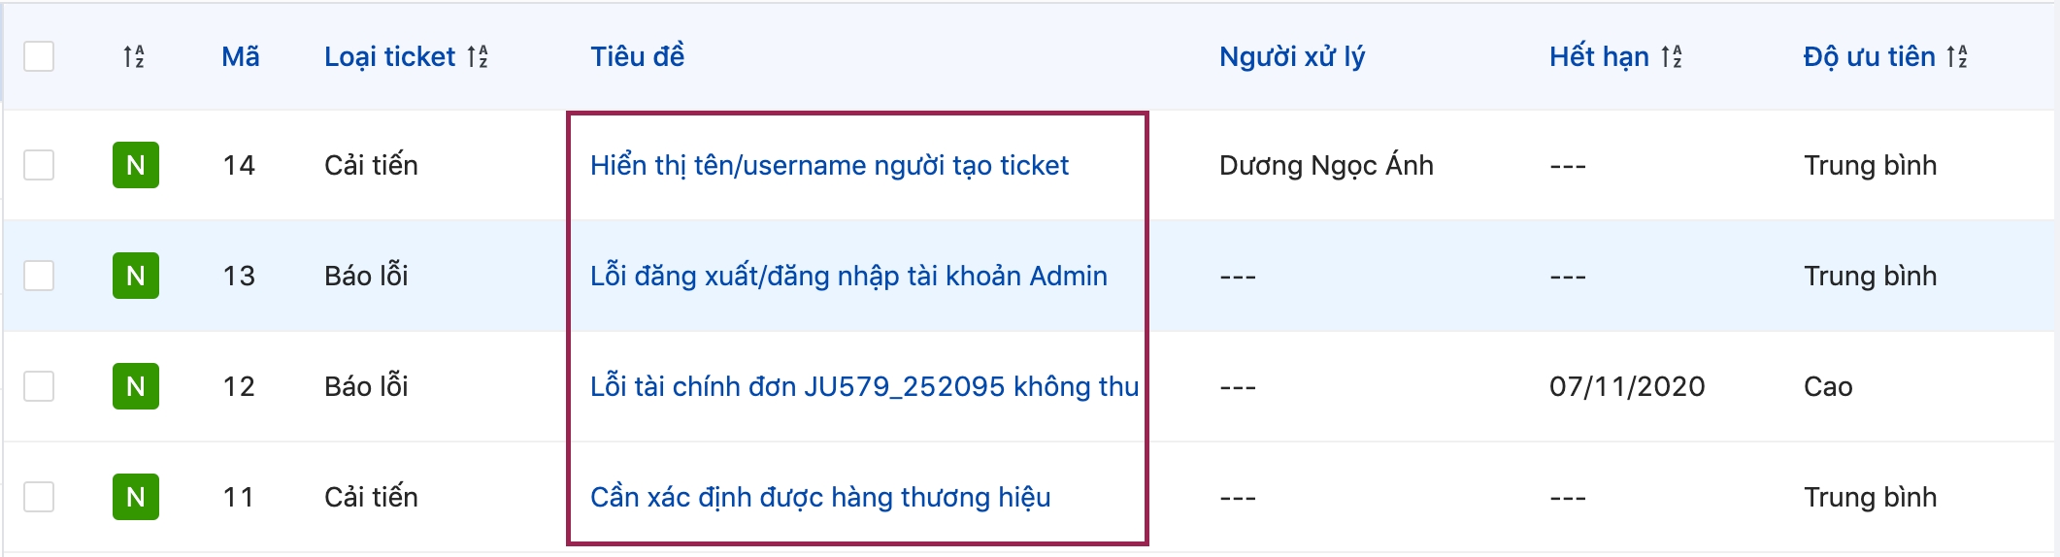This screenshot has height=557, width=2060.
Task: Mark the checkbox for ticket 11
Action: [x=39, y=497]
